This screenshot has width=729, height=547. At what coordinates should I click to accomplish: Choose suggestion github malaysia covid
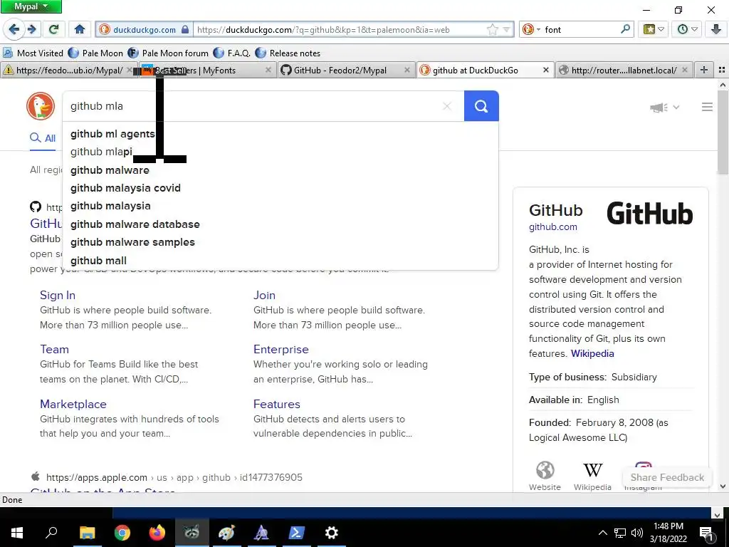pos(280,188)
